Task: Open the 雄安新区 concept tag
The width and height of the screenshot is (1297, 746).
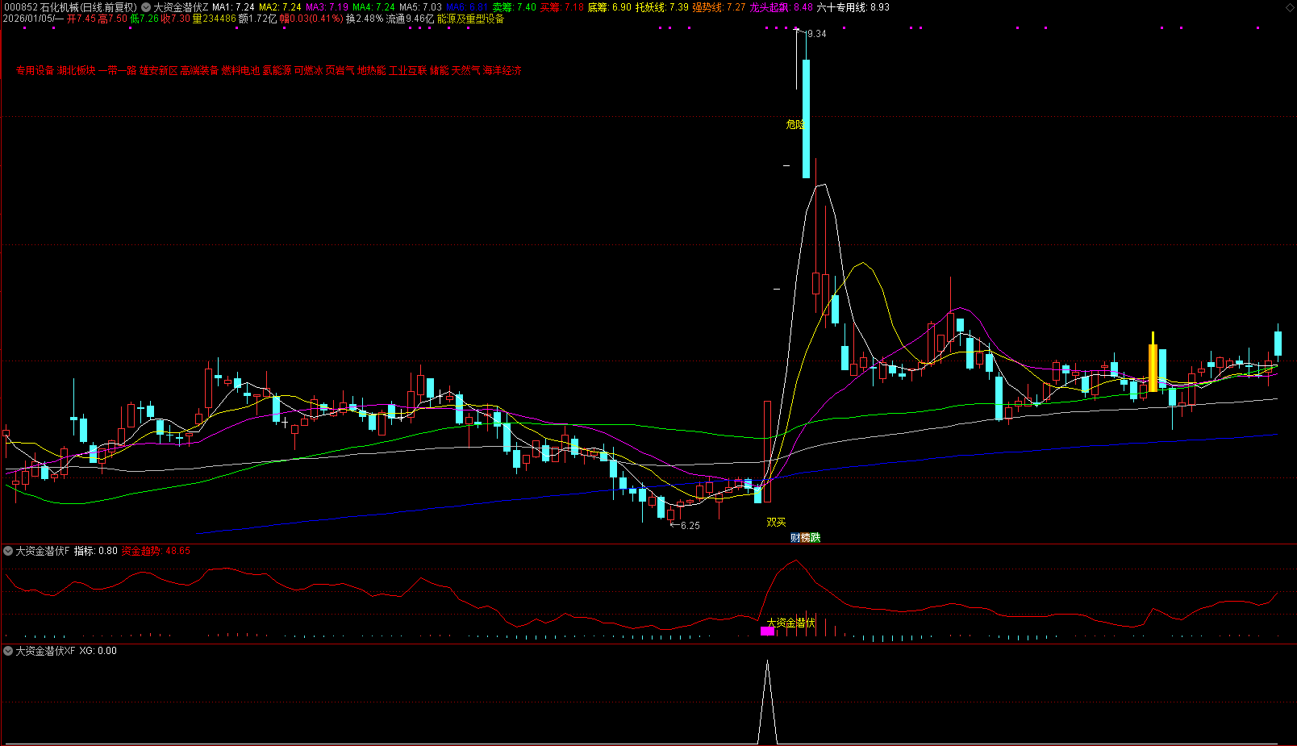Action: point(158,71)
